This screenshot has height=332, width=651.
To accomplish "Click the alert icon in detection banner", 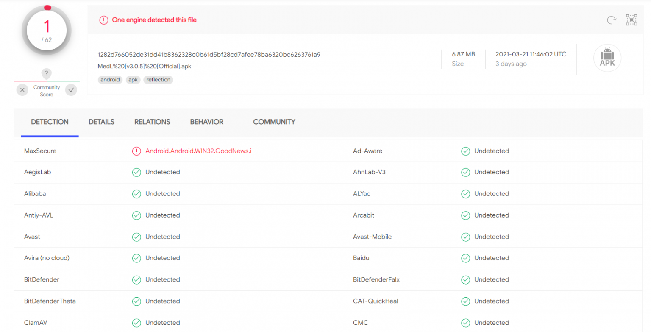I will click(x=104, y=20).
